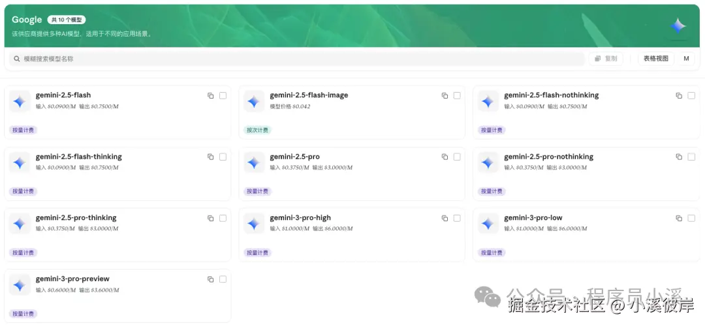Click the Gemini logo on gemini-3-pro-low card

488,224
